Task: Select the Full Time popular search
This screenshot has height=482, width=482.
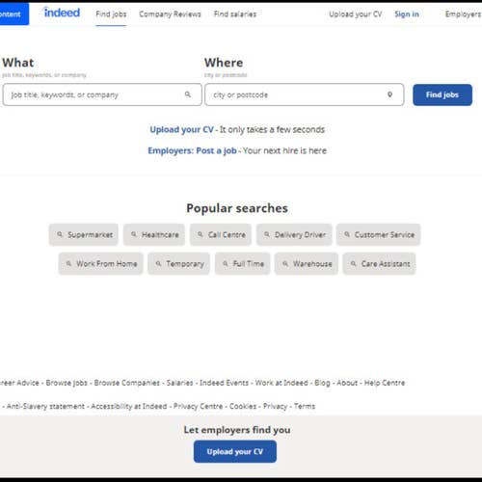Action: 242,264
